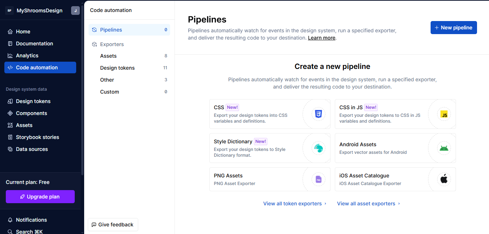
Task: Open the Analytics chart icon
Action: click(x=10, y=56)
